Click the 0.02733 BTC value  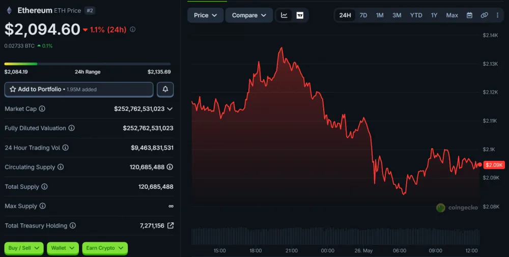[19, 46]
